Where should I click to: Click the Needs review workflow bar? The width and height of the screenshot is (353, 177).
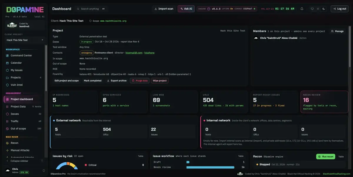[210, 167]
